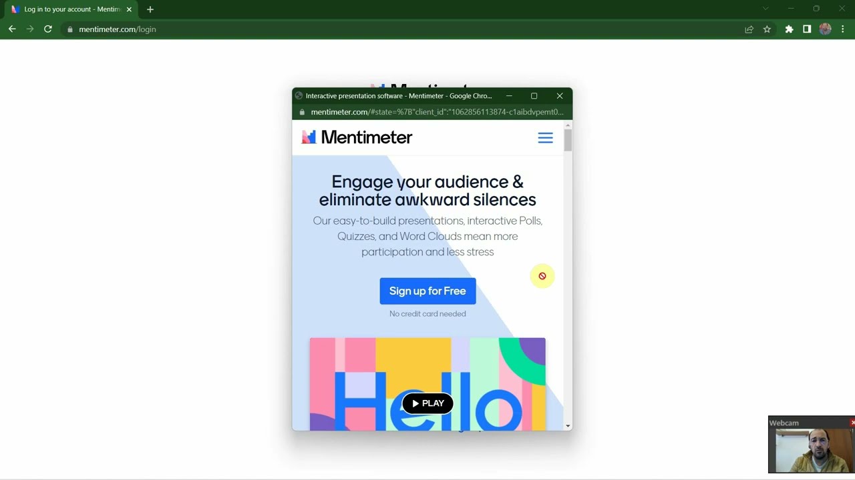View site info lock icon in main window
The height and width of the screenshot is (480, 855).
pos(70,29)
